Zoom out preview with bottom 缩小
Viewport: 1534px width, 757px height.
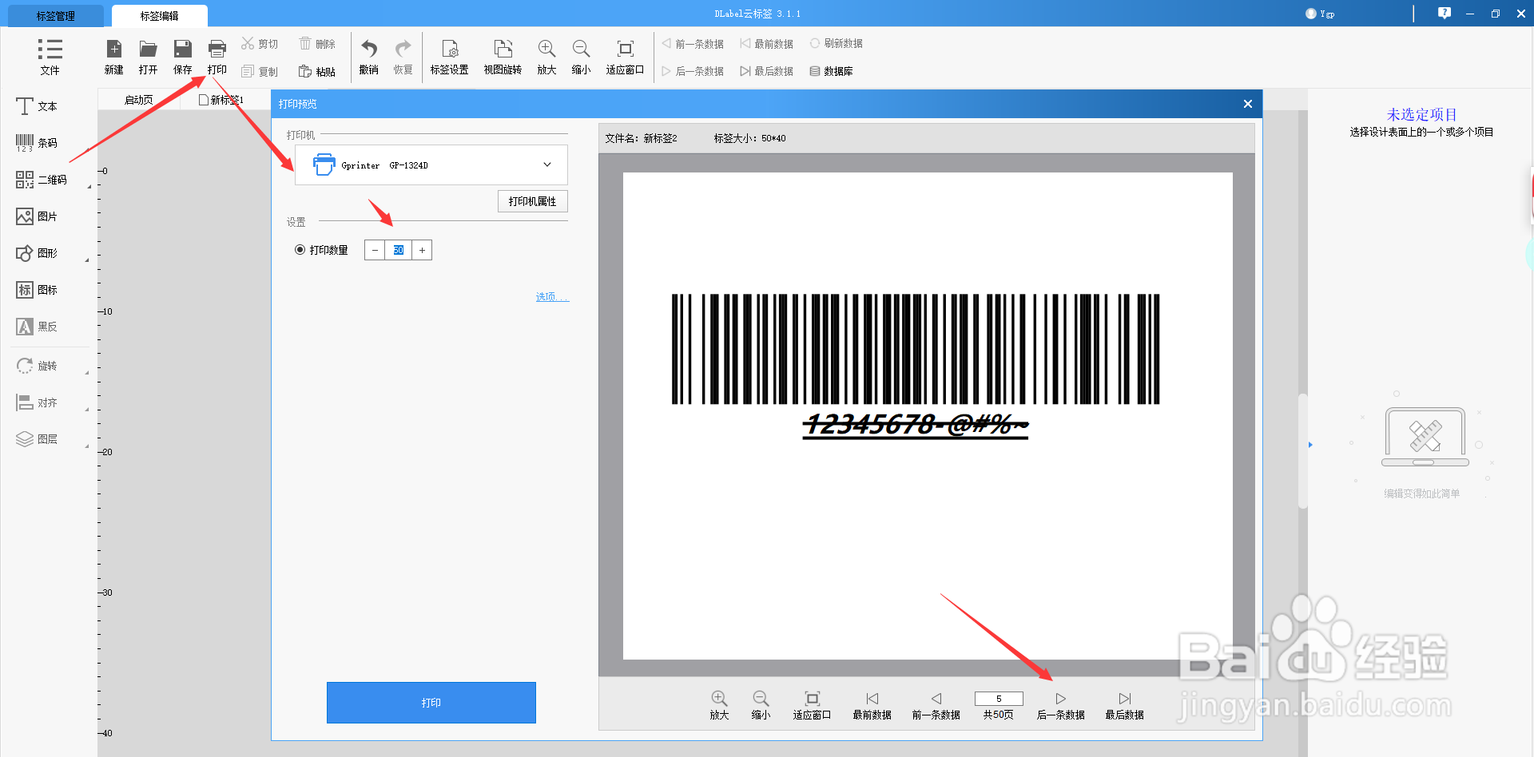pos(761,705)
